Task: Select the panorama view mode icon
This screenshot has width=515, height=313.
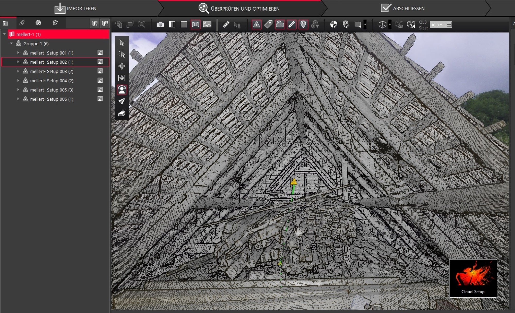Action: [x=195, y=24]
